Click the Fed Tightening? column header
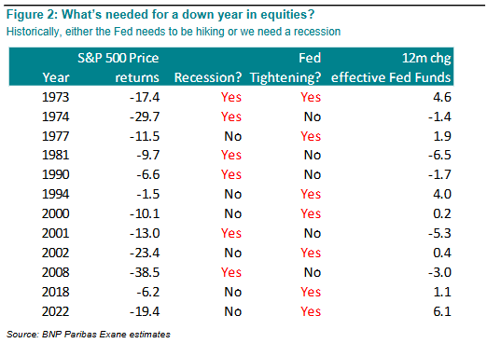Image resolution: width=487 pixels, height=343 pixels. [x=285, y=68]
